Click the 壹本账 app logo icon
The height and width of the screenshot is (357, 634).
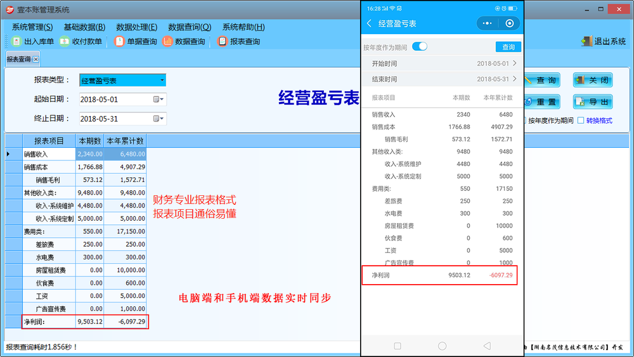tap(10, 10)
